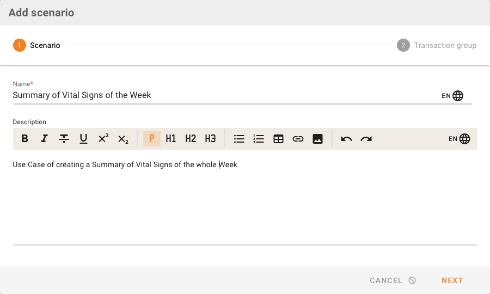
Task: Add a hyperlink to the description
Action: click(x=298, y=139)
